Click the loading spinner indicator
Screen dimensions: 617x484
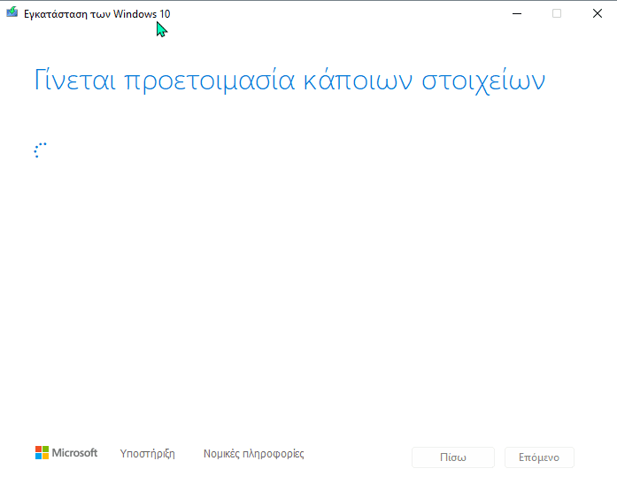click(41, 150)
